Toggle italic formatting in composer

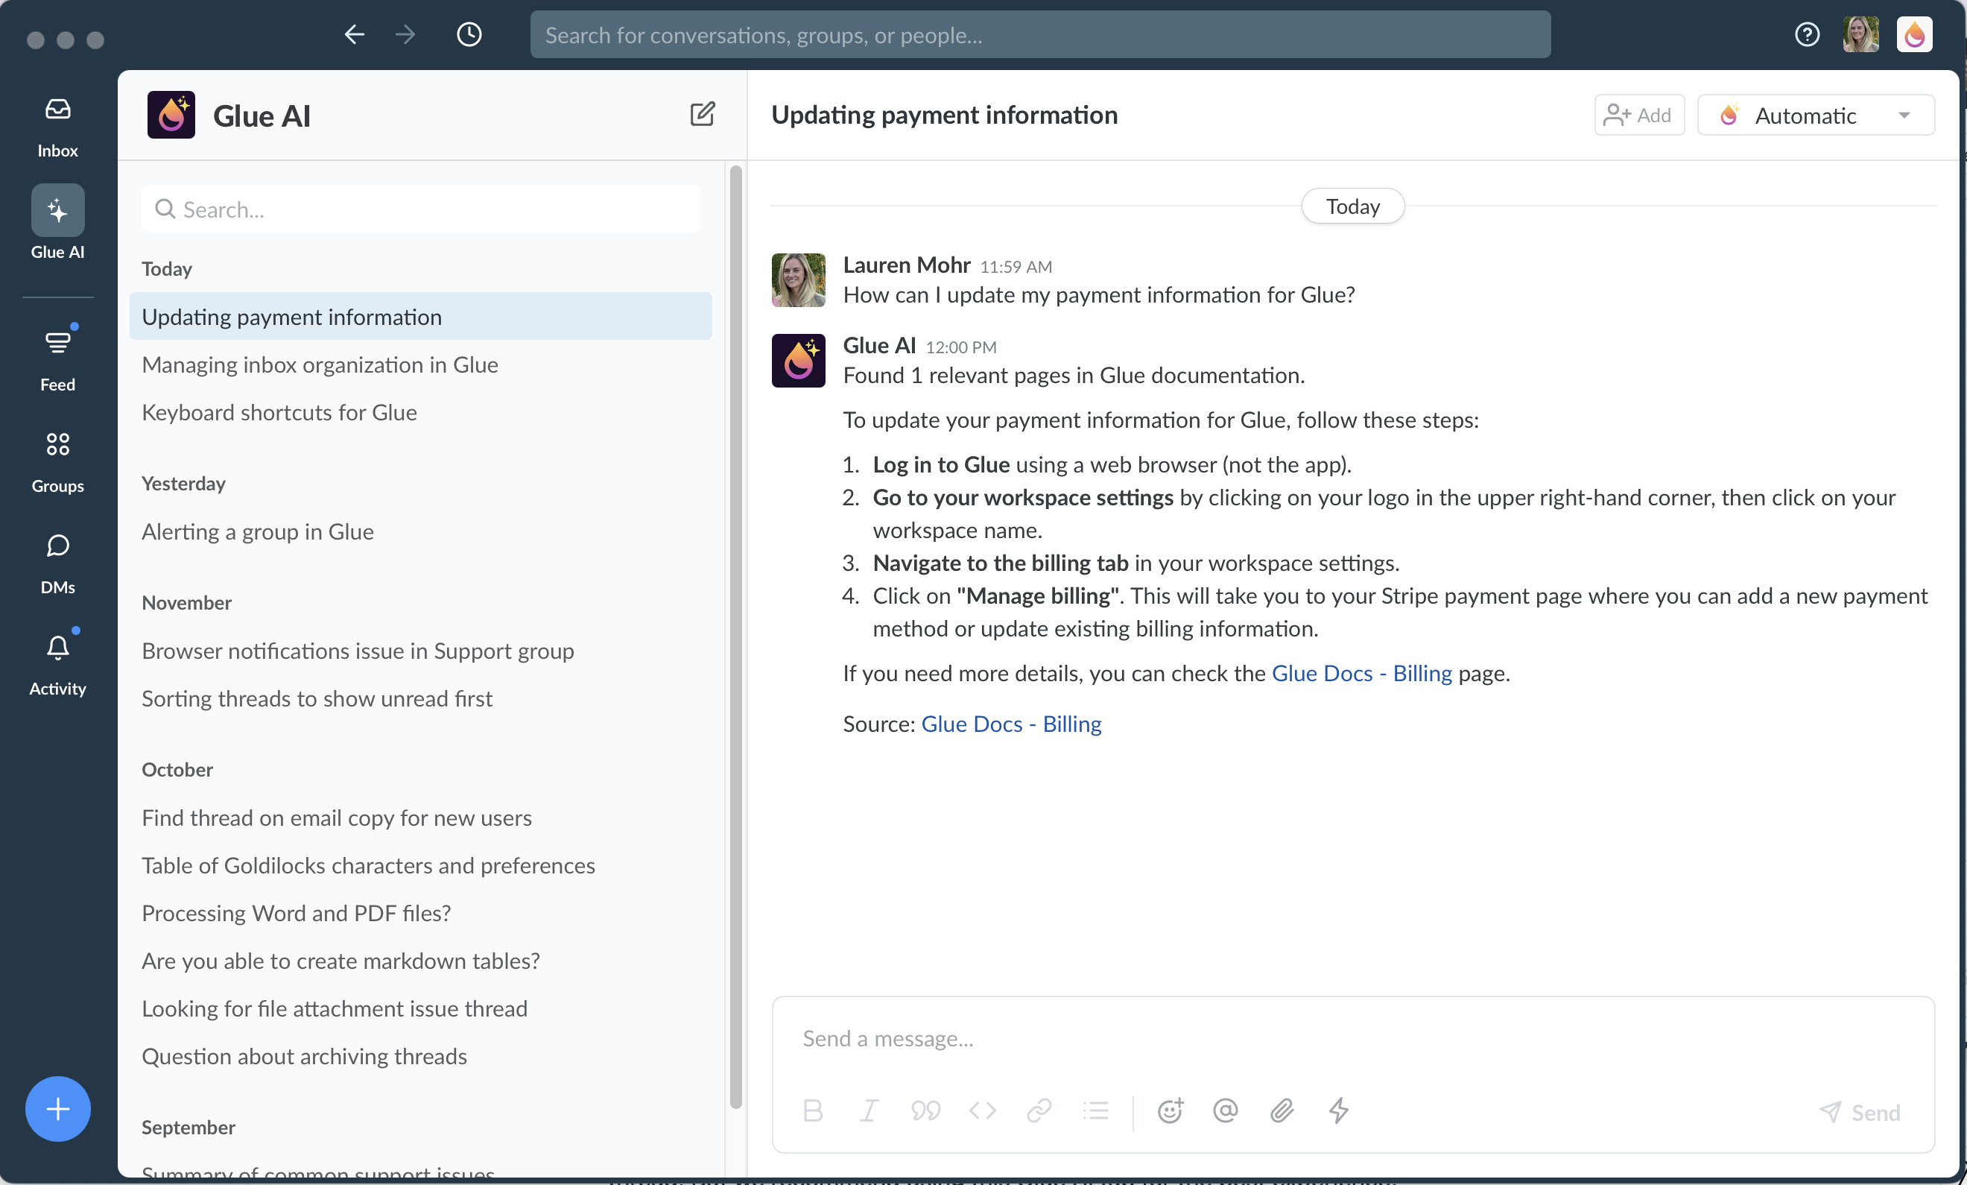pos(869,1110)
